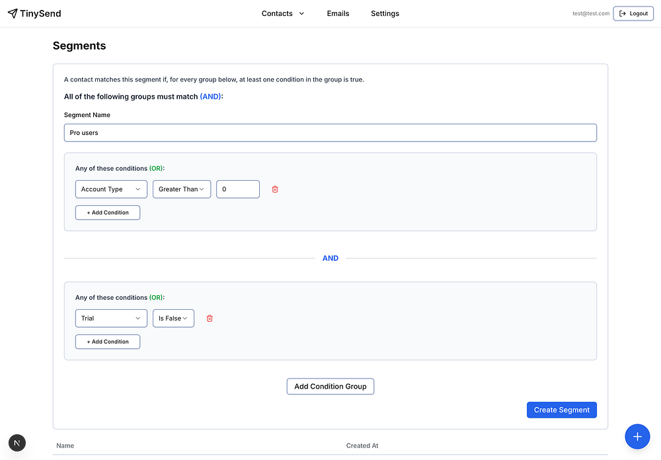Add Condition to the Trial group
Viewport: 661px width, 460px height.
(108, 342)
